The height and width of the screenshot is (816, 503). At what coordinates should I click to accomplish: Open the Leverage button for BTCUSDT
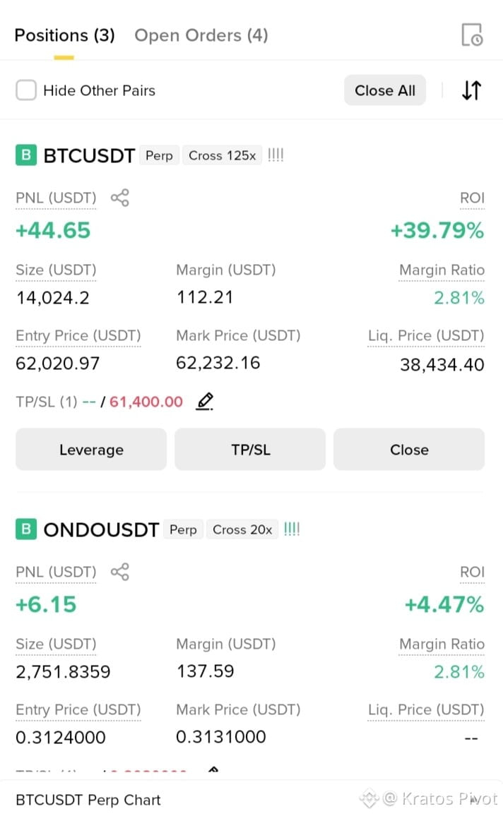91,450
